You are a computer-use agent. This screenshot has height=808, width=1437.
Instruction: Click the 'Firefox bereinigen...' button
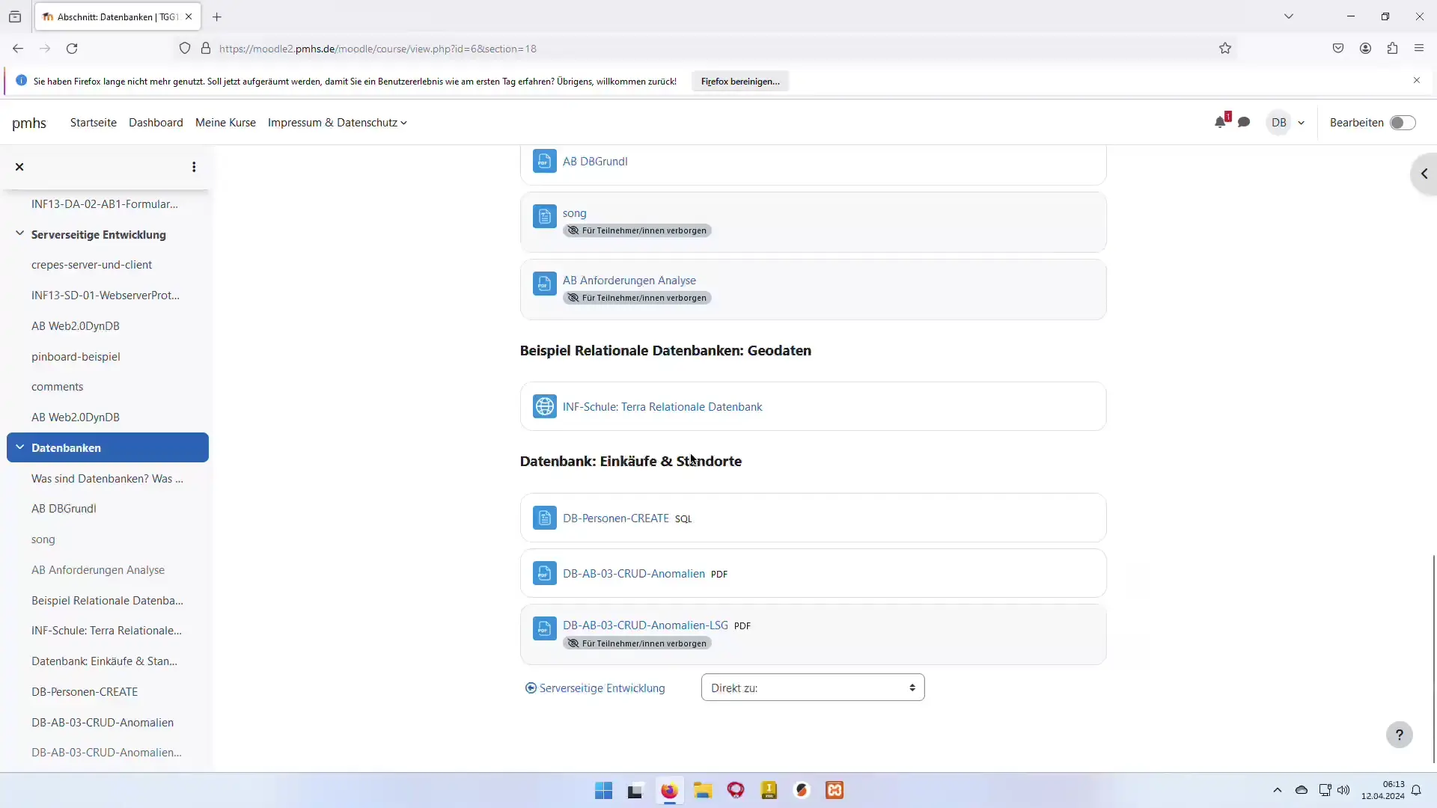(739, 82)
